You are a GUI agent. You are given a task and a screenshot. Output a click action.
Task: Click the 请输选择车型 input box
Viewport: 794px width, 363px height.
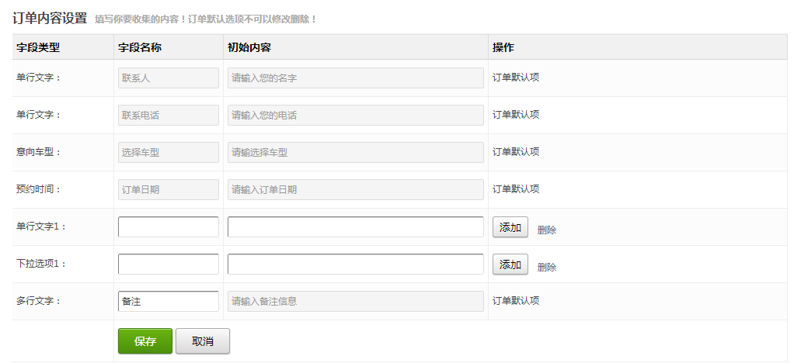coord(355,152)
